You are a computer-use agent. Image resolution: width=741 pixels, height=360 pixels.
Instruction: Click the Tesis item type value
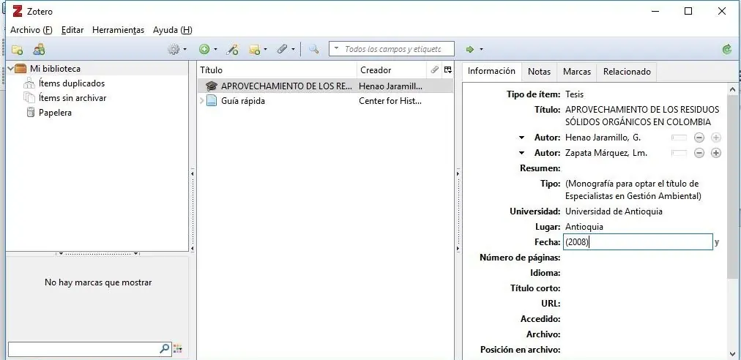[x=574, y=94]
